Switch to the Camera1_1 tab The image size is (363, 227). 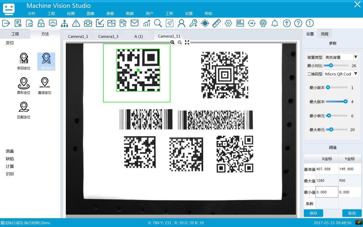pyautogui.click(x=78, y=36)
